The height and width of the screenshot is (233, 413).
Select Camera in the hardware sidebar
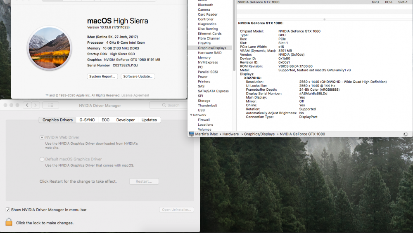204,9
